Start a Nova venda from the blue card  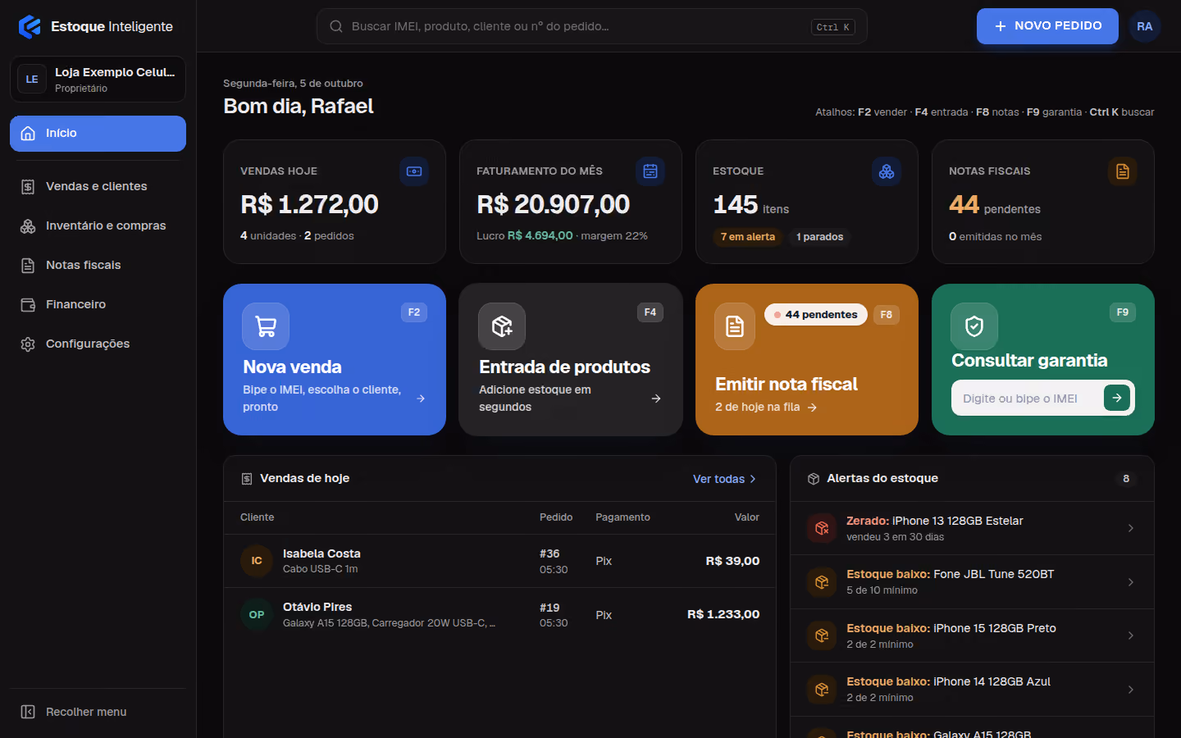335,359
